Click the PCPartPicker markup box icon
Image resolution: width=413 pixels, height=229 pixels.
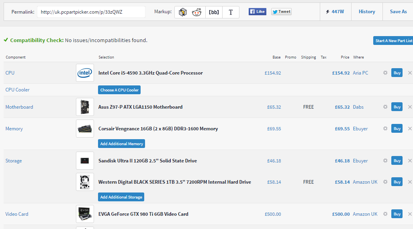(x=182, y=12)
